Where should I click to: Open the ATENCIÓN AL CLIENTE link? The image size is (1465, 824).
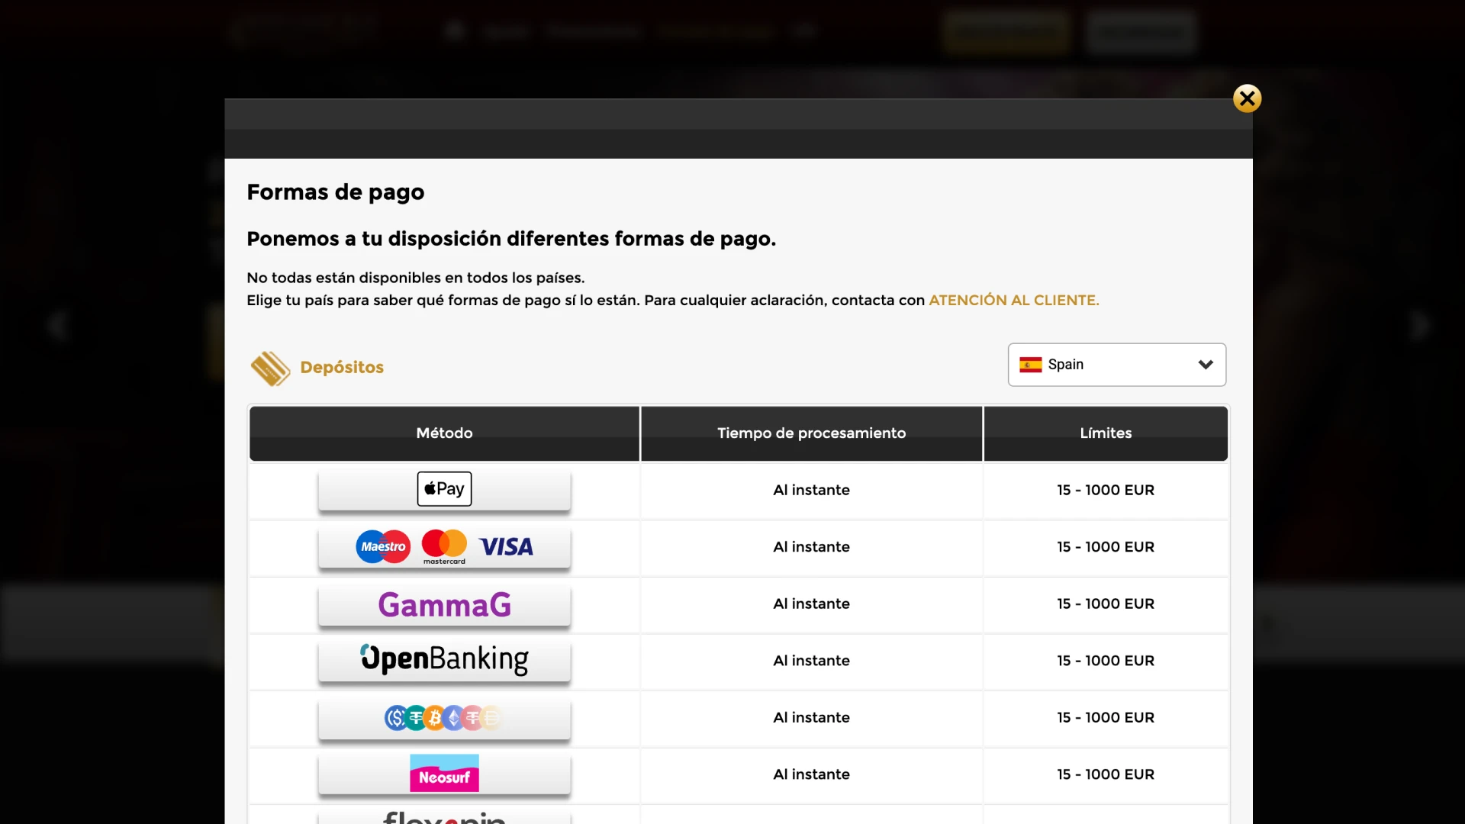(x=1013, y=300)
